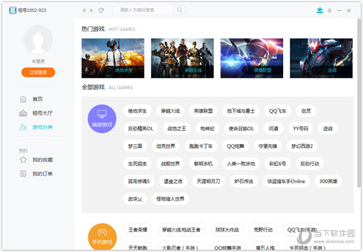The height and width of the screenshot is (252, 363).
Task: Open 坦克世界 tag
Action: (166, 146)
